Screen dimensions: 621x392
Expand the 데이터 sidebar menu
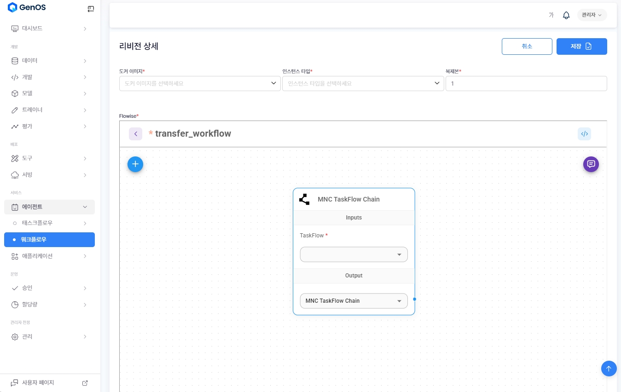coord(49,61)
